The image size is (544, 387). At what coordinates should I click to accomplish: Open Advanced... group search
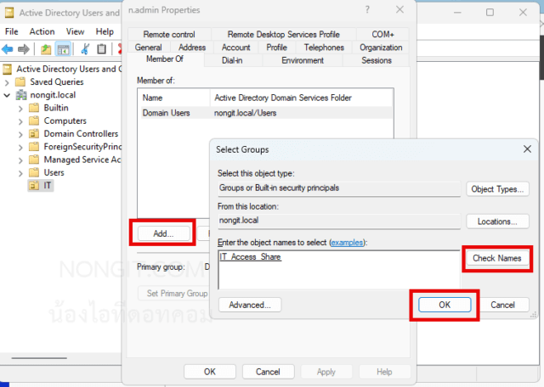(x=250, y=305)
